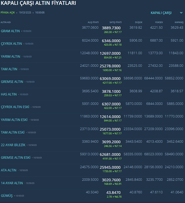Open the YARIM ALTIN link
The image size is (185, 203).
pos(10,57)
